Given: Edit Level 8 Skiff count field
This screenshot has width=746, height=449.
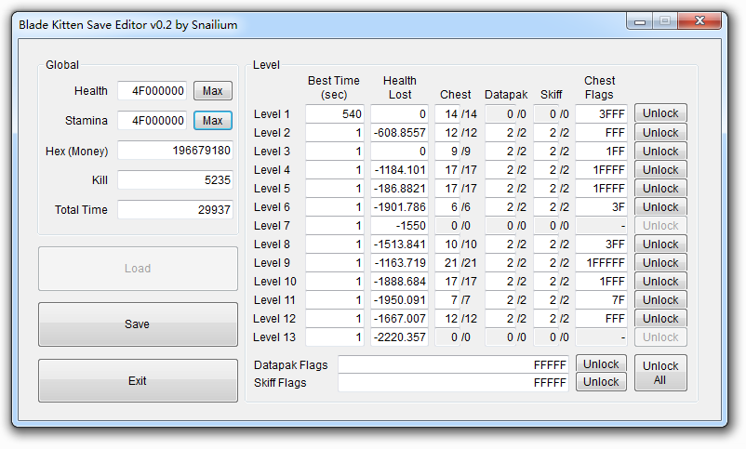Looking at the screenshot, I should click(546, 244).
